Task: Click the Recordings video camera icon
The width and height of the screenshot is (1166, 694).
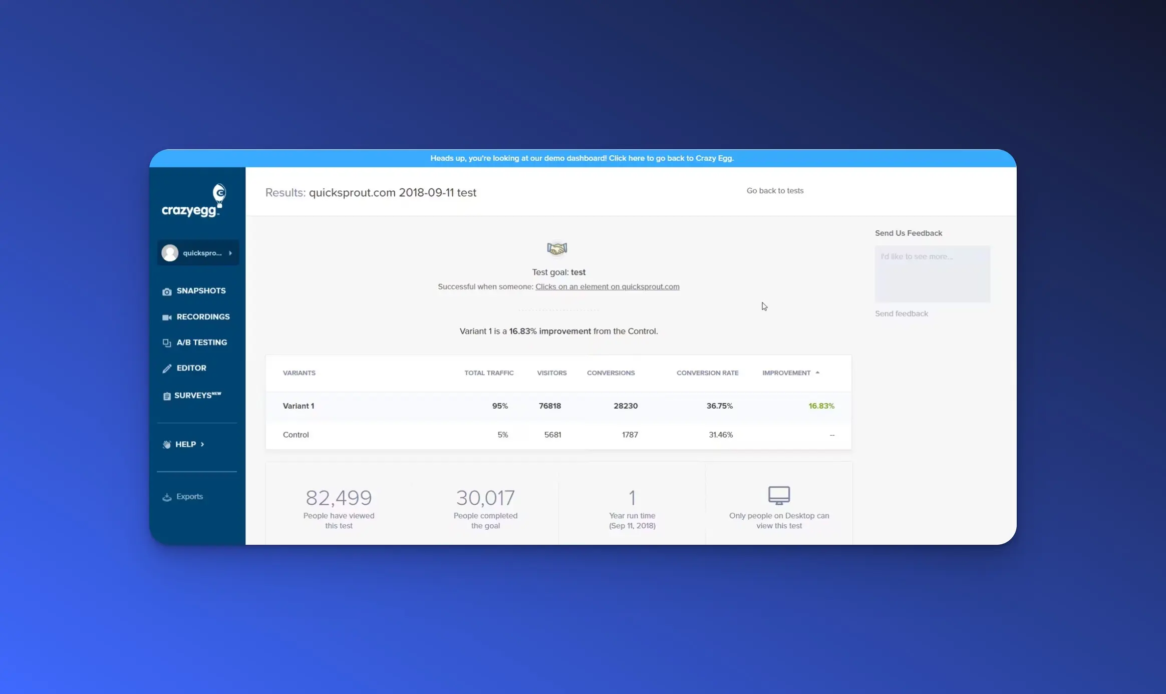Action: (x=167, y=317)
